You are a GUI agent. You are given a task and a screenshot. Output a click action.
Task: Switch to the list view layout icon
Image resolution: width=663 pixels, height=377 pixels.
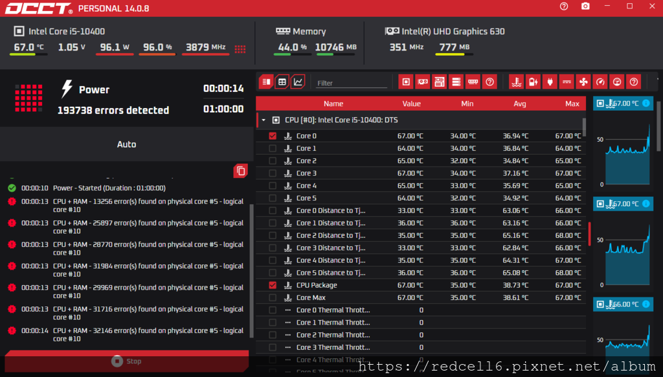[266, 82]
